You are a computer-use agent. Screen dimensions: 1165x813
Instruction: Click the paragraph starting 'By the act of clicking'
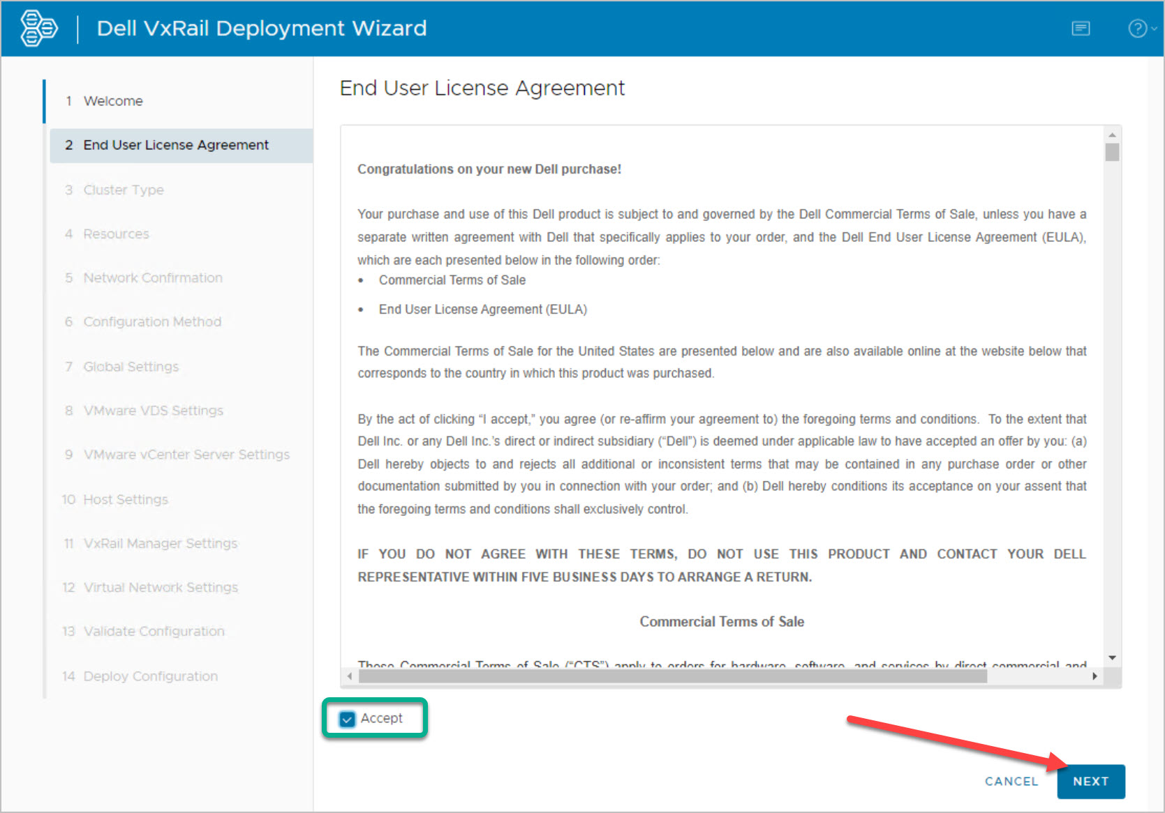pyautogui.click(x=722, y=464)
